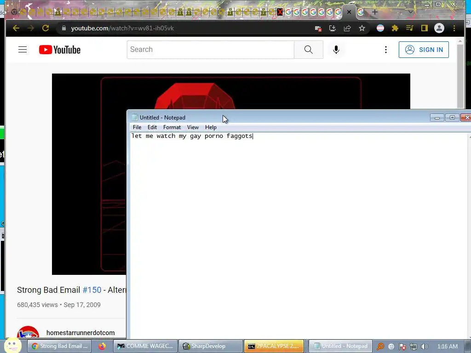Click the gray round tray icon

(x=391, y=347)
